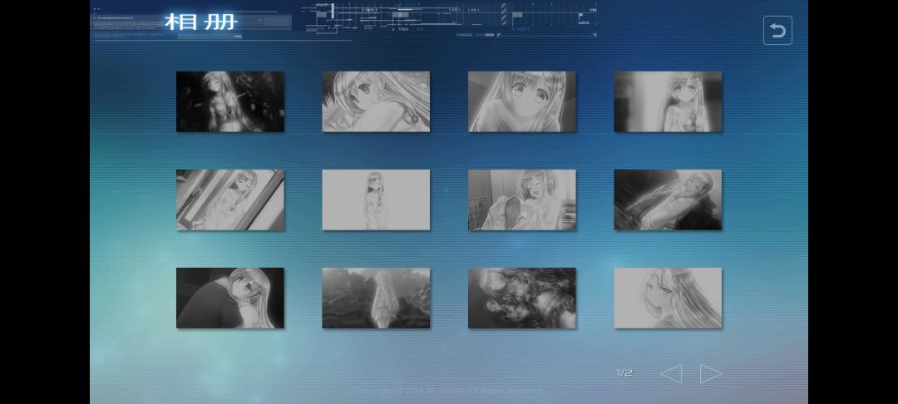Open middle-row thumbnail of girl in doorway
This screenshot has height=404, width=898.
click(x=230, y=200)
